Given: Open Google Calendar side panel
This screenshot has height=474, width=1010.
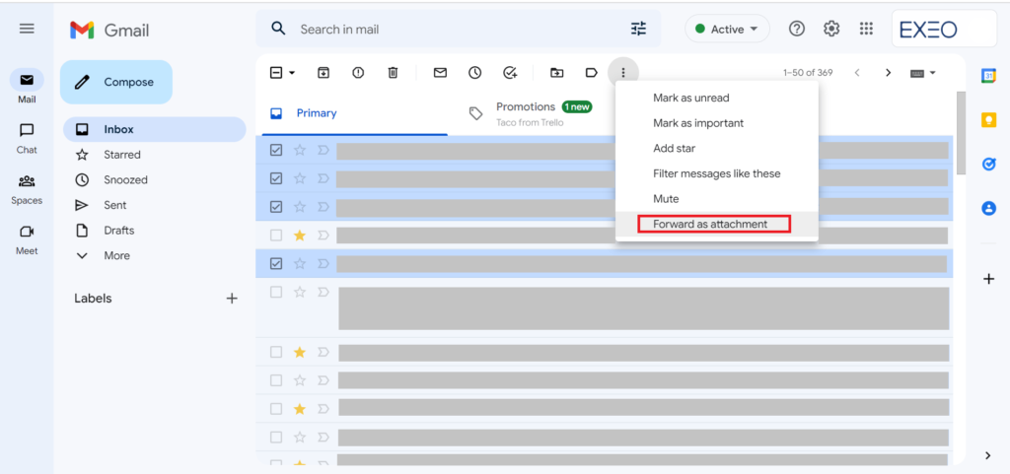Looking at the screenshot, I should point(988,75).
